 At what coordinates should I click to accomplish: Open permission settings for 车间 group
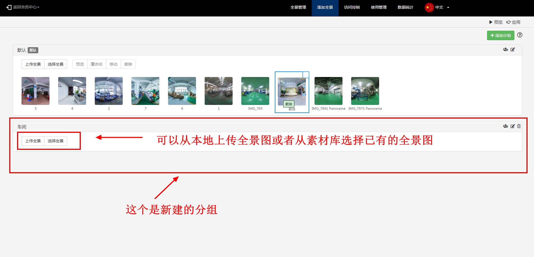[x=505, y=126]
